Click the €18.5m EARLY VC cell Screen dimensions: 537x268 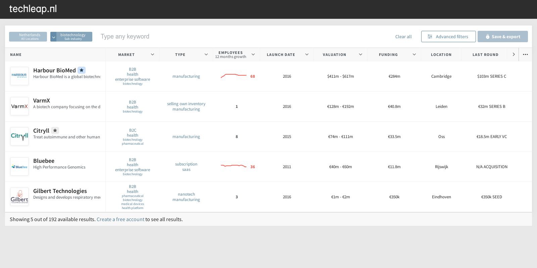click(492, 137)
